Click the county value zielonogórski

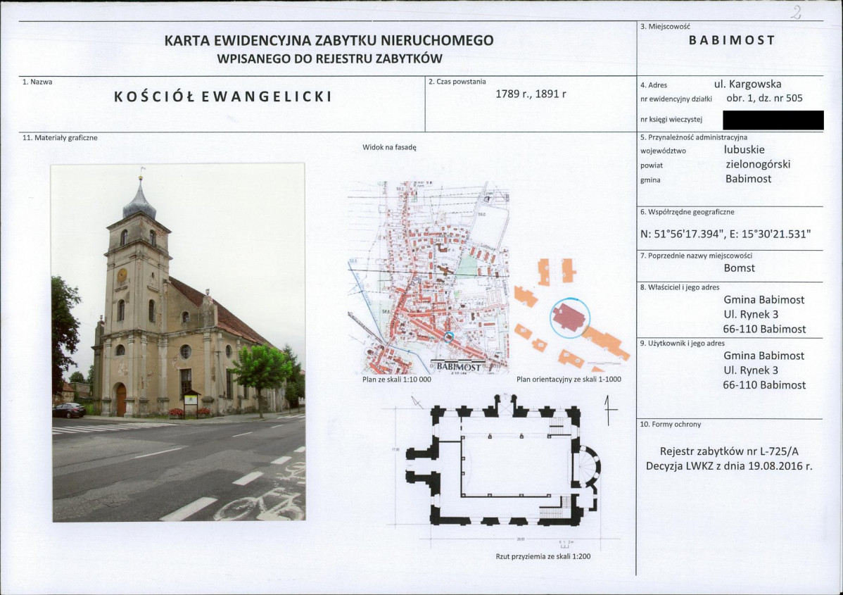758,164
